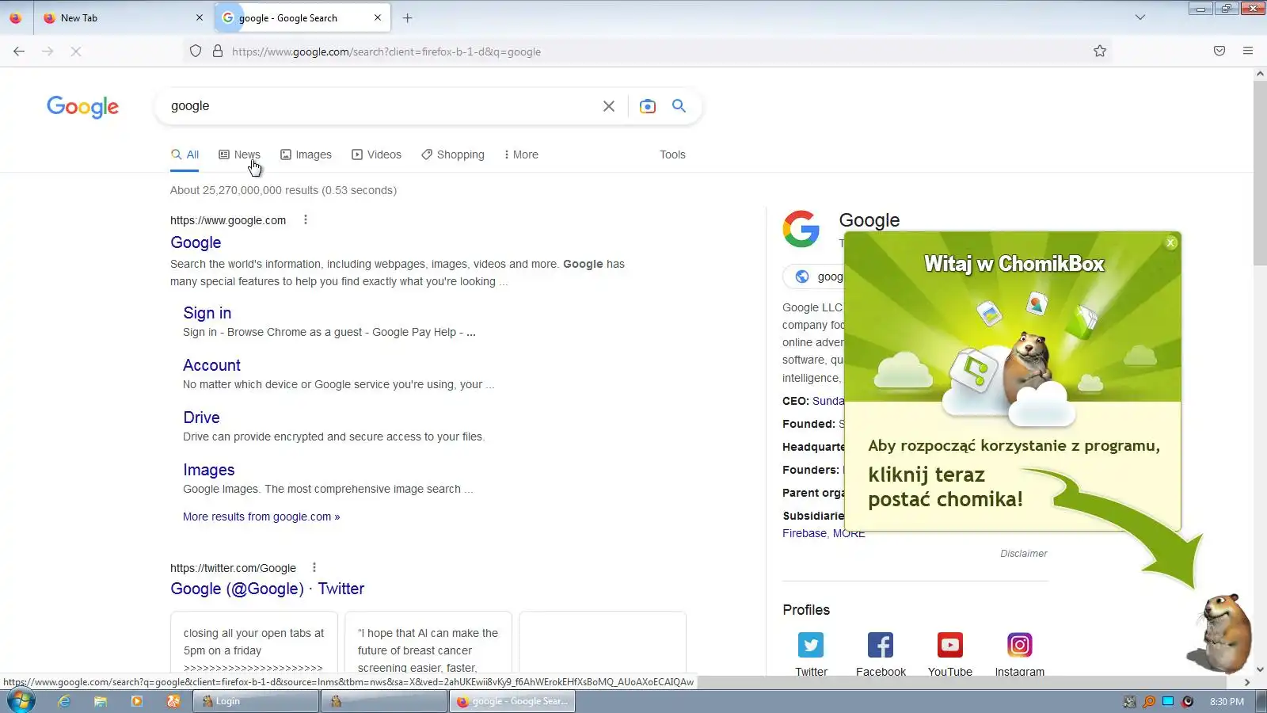Close the Witaj w ChomikBox popup

point(1171,242)
